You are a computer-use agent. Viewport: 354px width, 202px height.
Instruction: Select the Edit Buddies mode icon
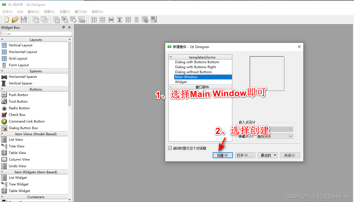[73, 20]
